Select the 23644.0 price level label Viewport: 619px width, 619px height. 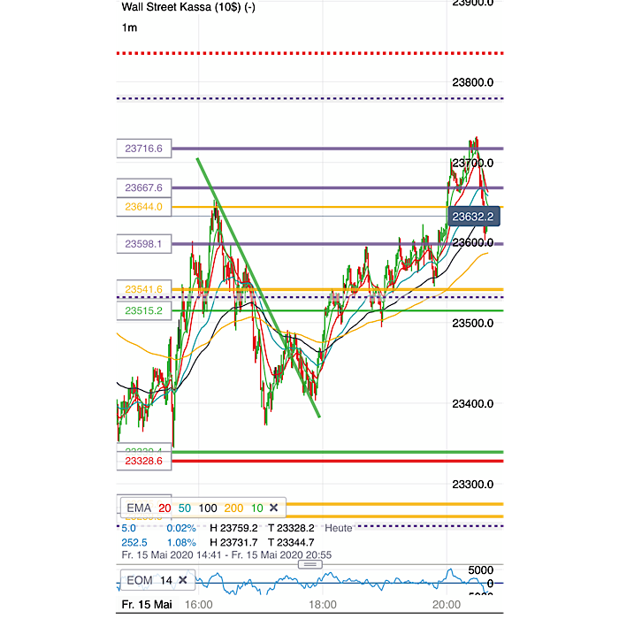coord(144,206)
